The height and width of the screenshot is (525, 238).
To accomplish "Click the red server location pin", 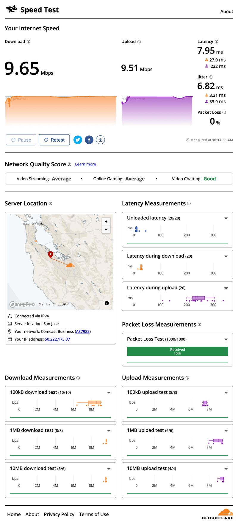I will [x=51, y=254].
